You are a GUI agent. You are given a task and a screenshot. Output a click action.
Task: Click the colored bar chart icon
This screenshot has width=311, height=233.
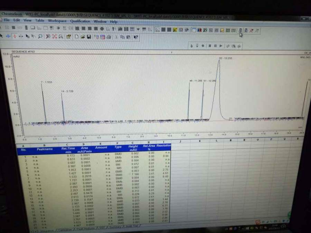199,30
